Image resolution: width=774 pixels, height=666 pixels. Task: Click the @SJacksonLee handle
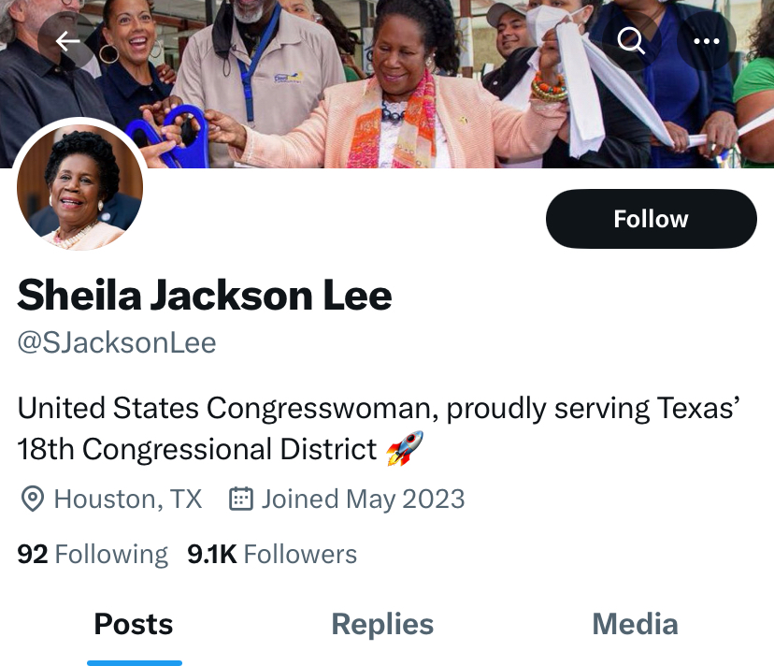tap(117, 342)
